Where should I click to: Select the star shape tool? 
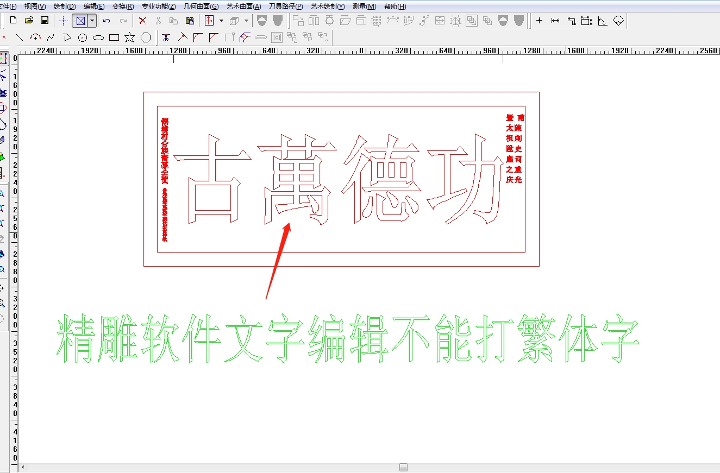coord(130,37)
